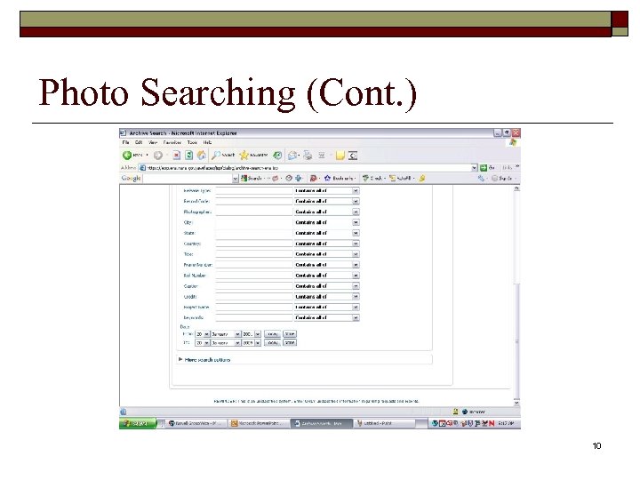
Task: Open the Tools menu
Action: (x=192, y=142)
